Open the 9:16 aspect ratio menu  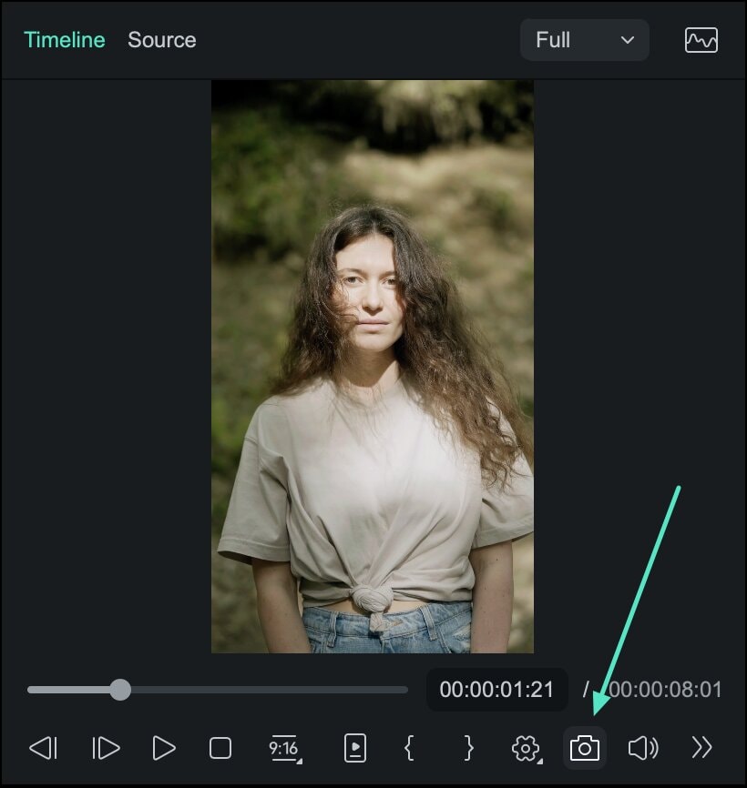285,749
